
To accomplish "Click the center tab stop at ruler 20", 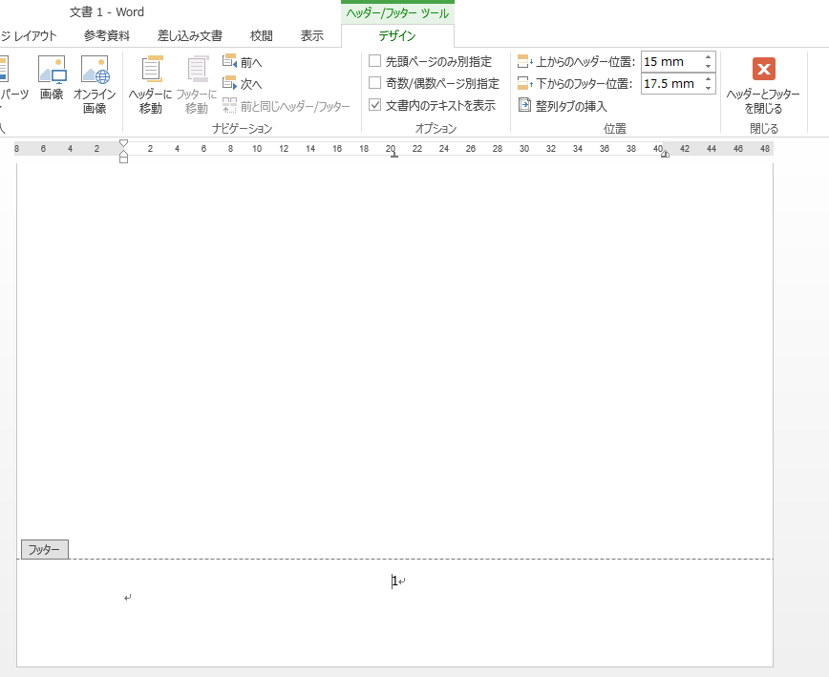I will click(x=393, y=155).
